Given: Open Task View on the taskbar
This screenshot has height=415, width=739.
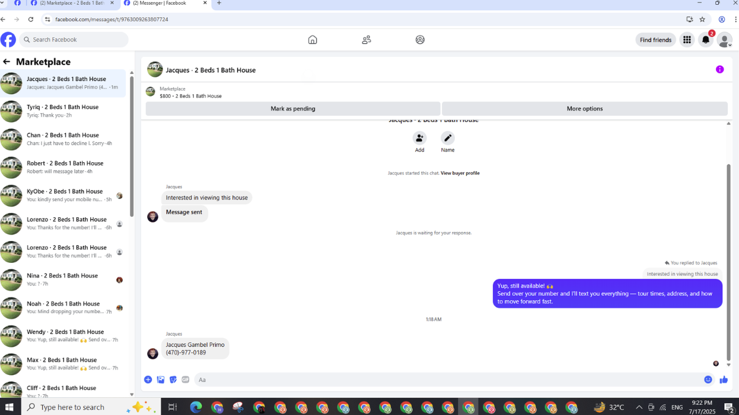Looking at the screenshot, I should click(x=173, y=407).
